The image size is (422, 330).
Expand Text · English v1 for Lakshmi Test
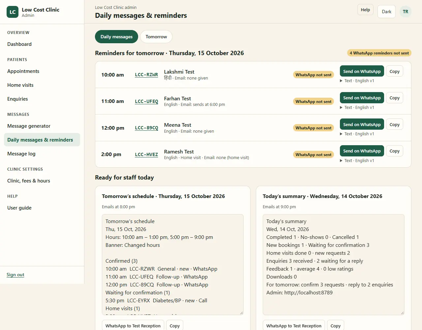click(357, 81)
